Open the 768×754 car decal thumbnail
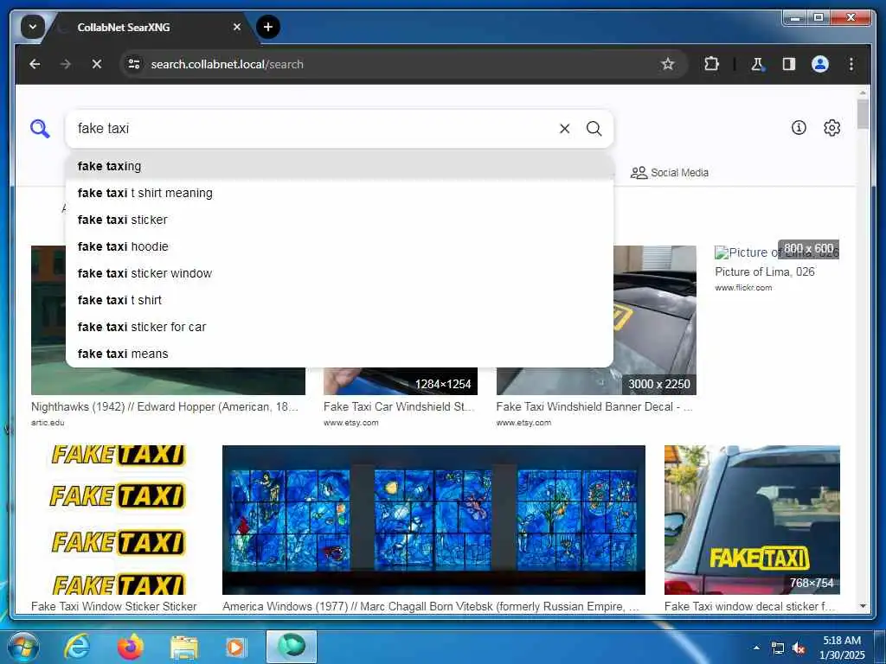 pyautogui.click(x=752, y=520)
